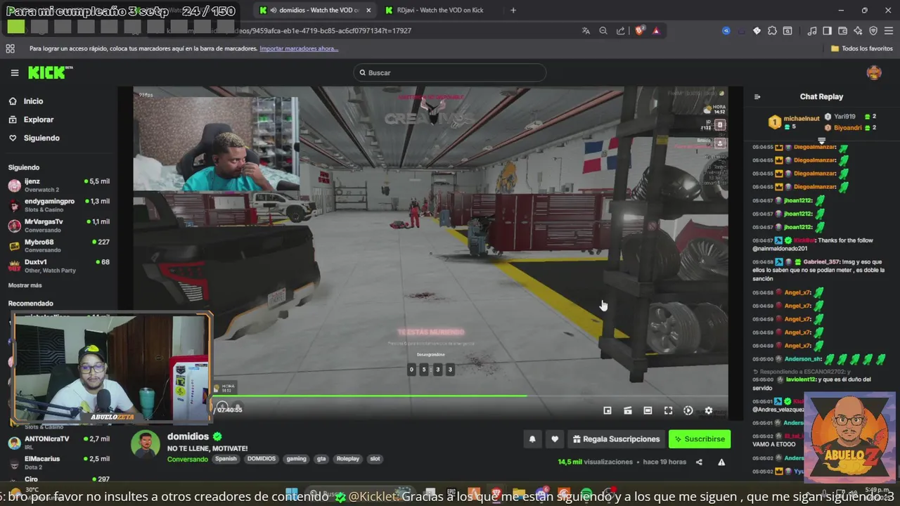Open the Kick sidebar hamburger menu
This screenshot has height=506, width=900.
click(14, 72)
